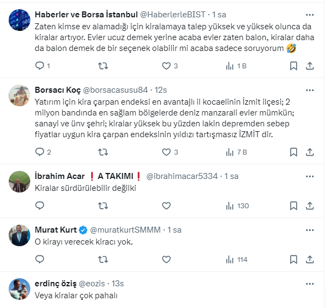Like Borsacı Koç's tweet
327x308 pixels.
tap(167, 152)
